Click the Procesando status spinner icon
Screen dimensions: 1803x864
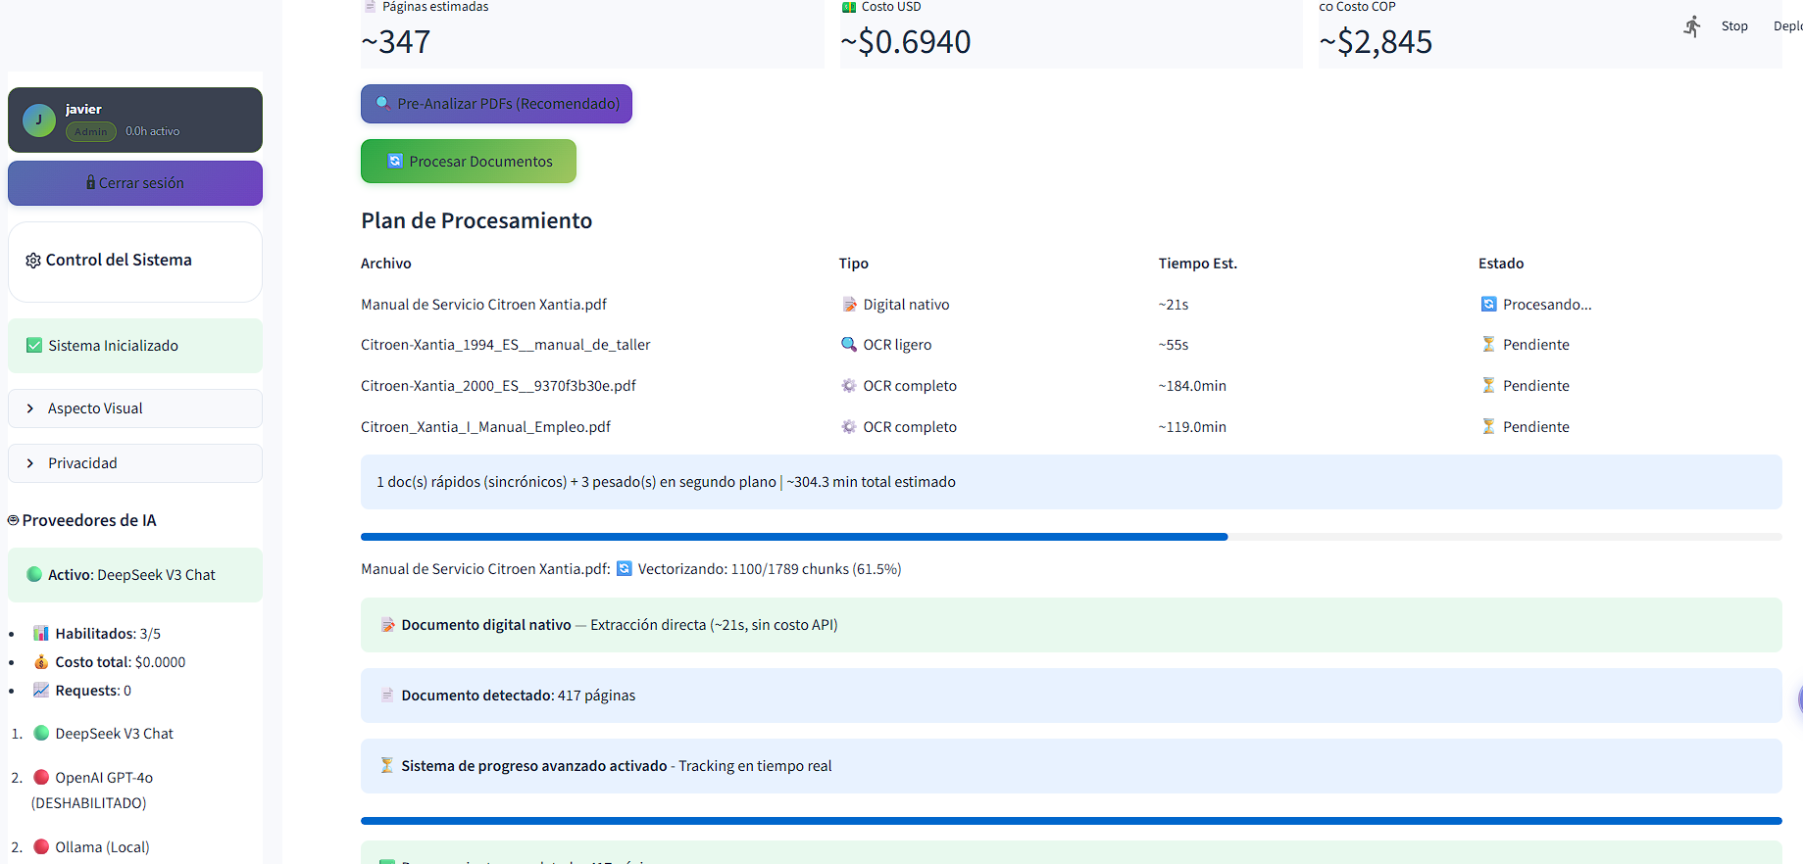pyautogui.click(x=1488, y=305)
